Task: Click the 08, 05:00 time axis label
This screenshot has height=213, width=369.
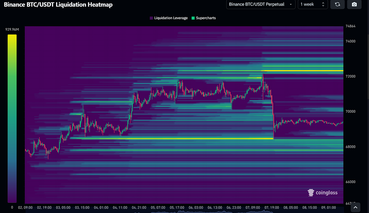Action: click(291, 207)
